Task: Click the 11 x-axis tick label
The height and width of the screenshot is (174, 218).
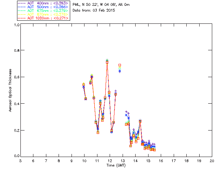Action: pyautogui.click(x=97, y=161)
